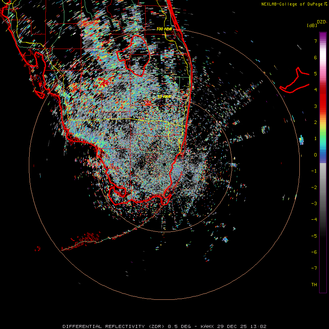
Task: Click the 2 value on color scale
Action: pyautogui.click(x=315, y=122)
